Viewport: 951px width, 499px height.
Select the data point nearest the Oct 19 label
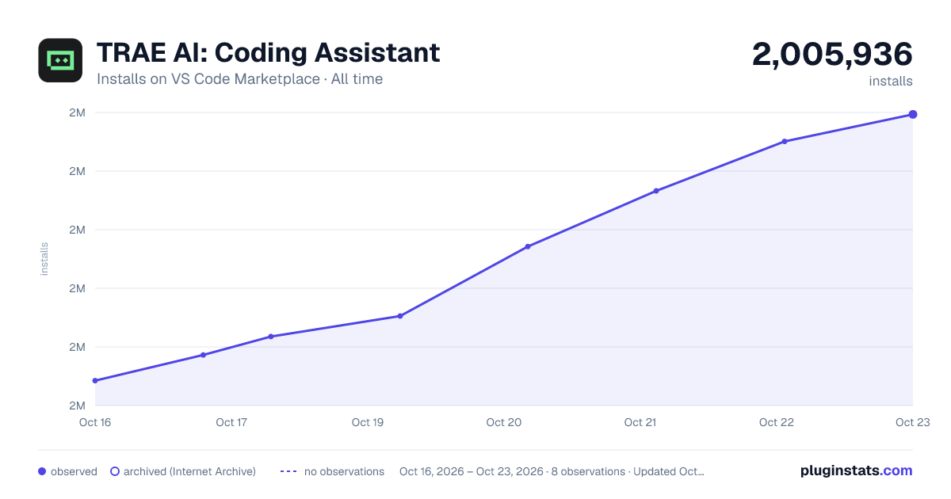point(400,316)
